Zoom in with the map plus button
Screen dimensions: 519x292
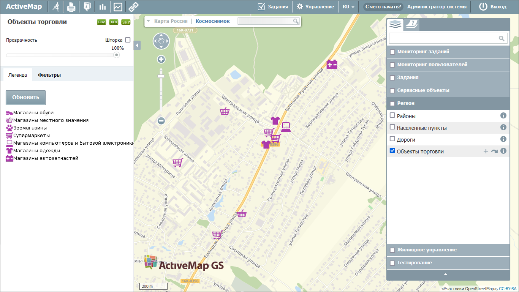[161, 59]
